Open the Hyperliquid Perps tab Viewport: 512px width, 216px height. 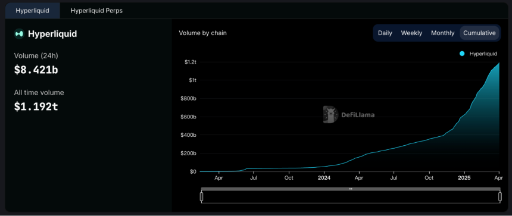click(x=96, y=11)
